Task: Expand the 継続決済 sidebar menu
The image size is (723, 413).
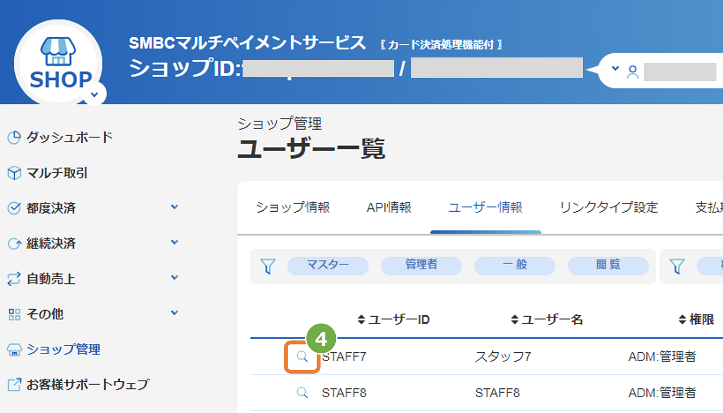Action: coord(174,242)
